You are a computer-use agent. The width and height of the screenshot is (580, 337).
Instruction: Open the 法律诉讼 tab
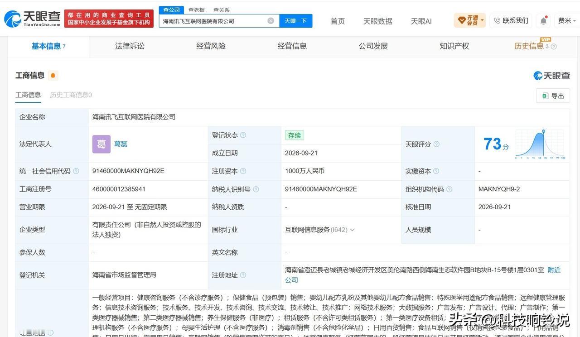point(130,46)
